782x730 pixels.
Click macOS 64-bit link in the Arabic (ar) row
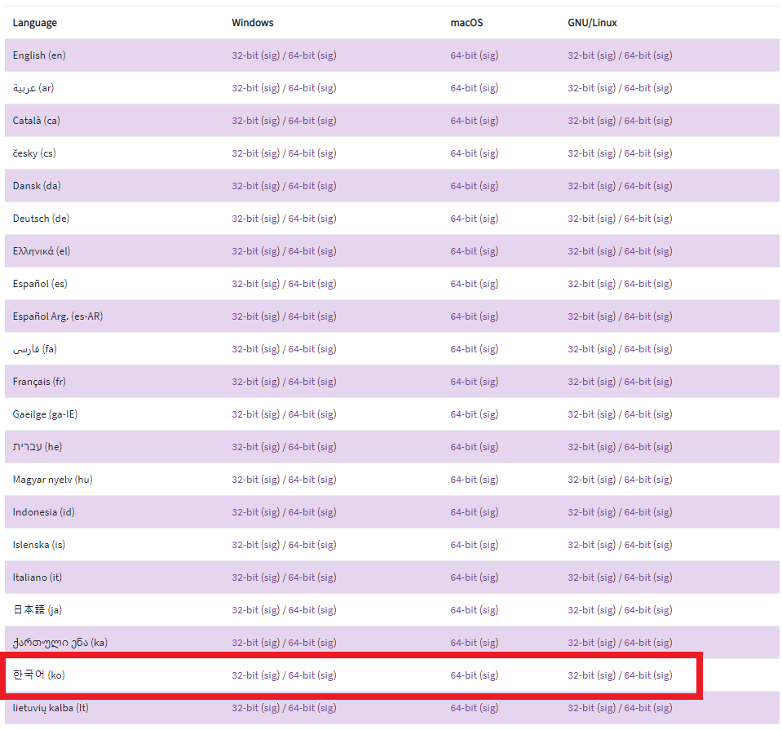[463, 88]
